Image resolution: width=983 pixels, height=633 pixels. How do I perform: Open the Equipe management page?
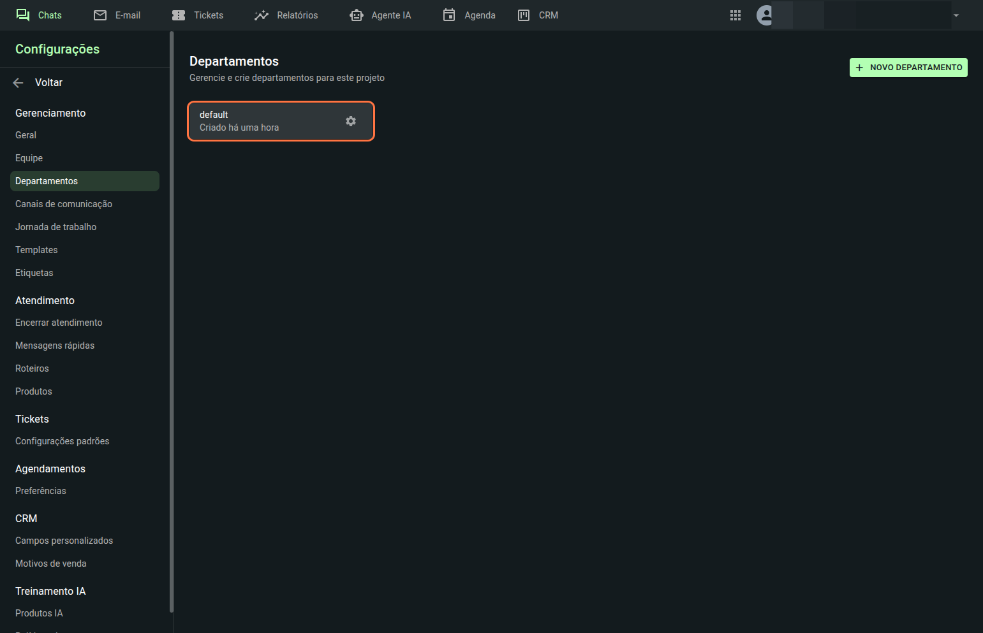pyautogui.click(x=29, y=158)
